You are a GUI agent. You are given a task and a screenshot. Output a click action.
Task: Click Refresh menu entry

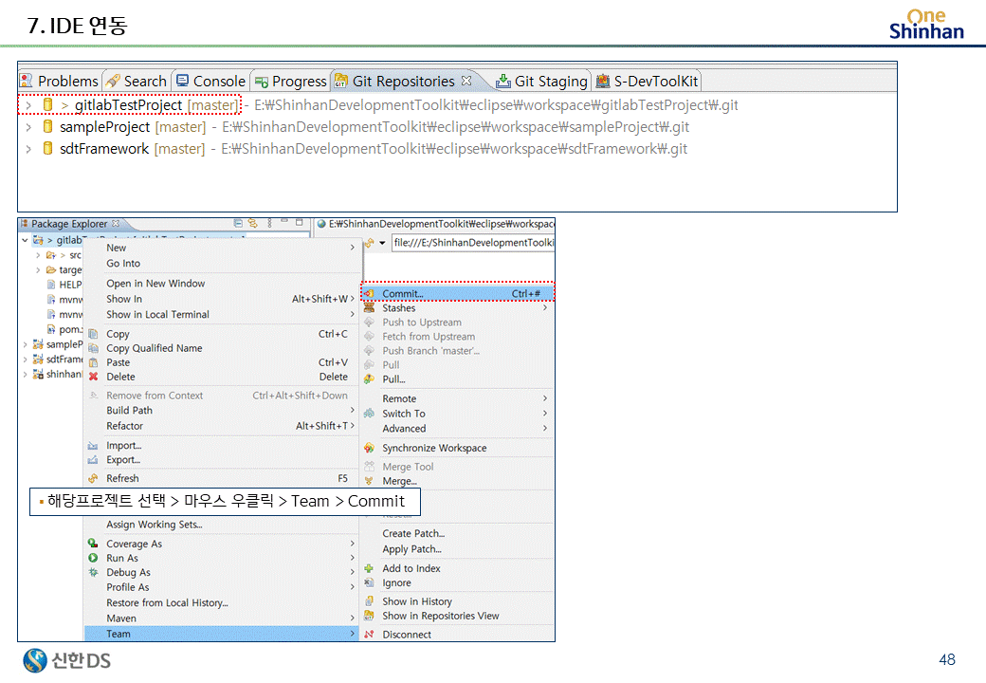click(221, 479)
